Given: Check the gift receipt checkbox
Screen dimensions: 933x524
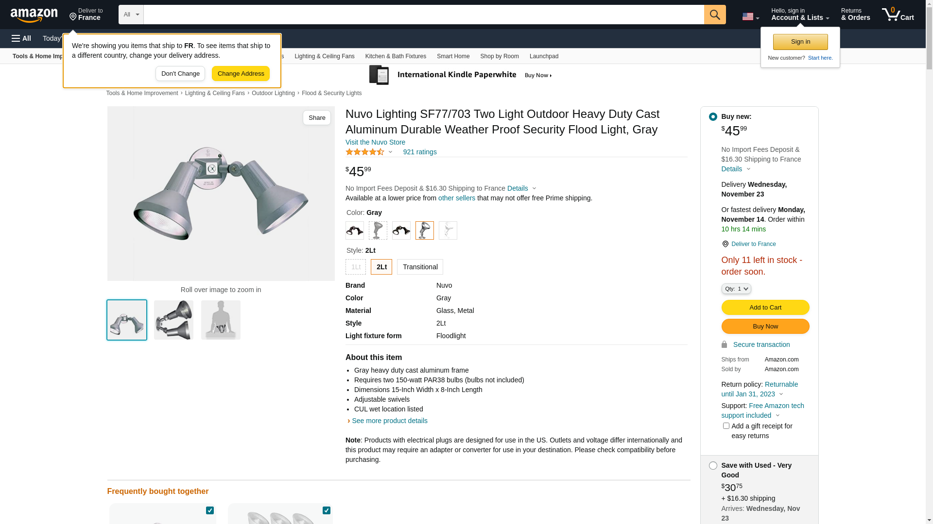Looking at the screenshot, I should click(x=726, y=426).
